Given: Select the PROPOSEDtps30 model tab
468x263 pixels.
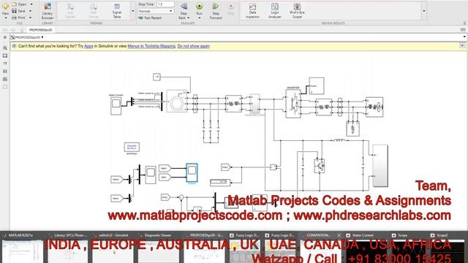Looking at the screenshot, I should (x=41, y=30).
